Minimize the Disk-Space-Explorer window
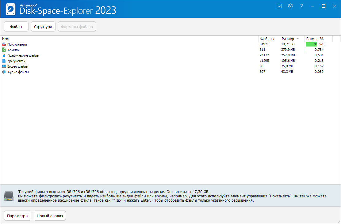Screen dimensions: 341x224 pos(312,6)
